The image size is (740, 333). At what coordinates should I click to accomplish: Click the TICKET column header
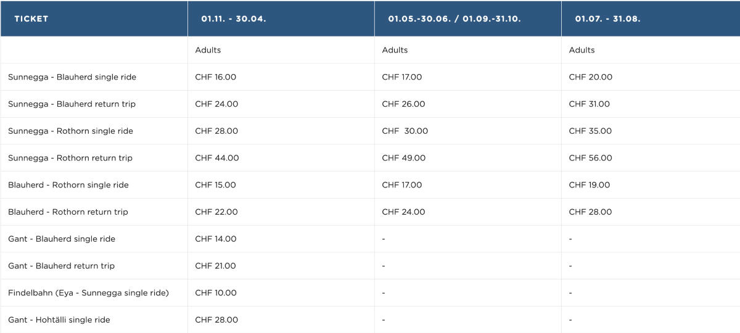tap(31, 18)
